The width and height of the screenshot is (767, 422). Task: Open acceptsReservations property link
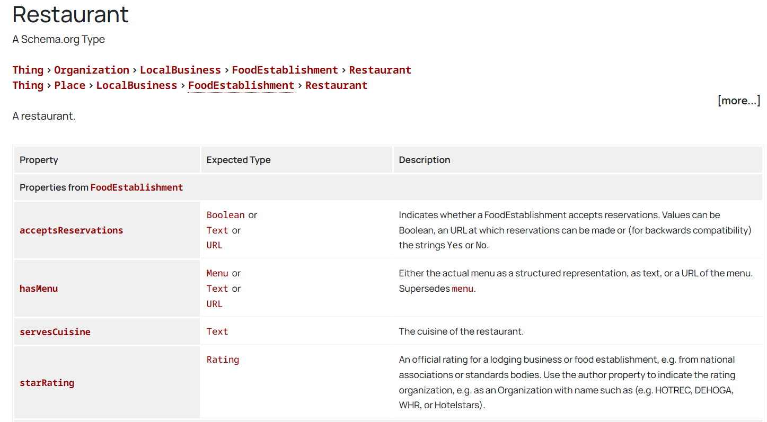[72, 230]
